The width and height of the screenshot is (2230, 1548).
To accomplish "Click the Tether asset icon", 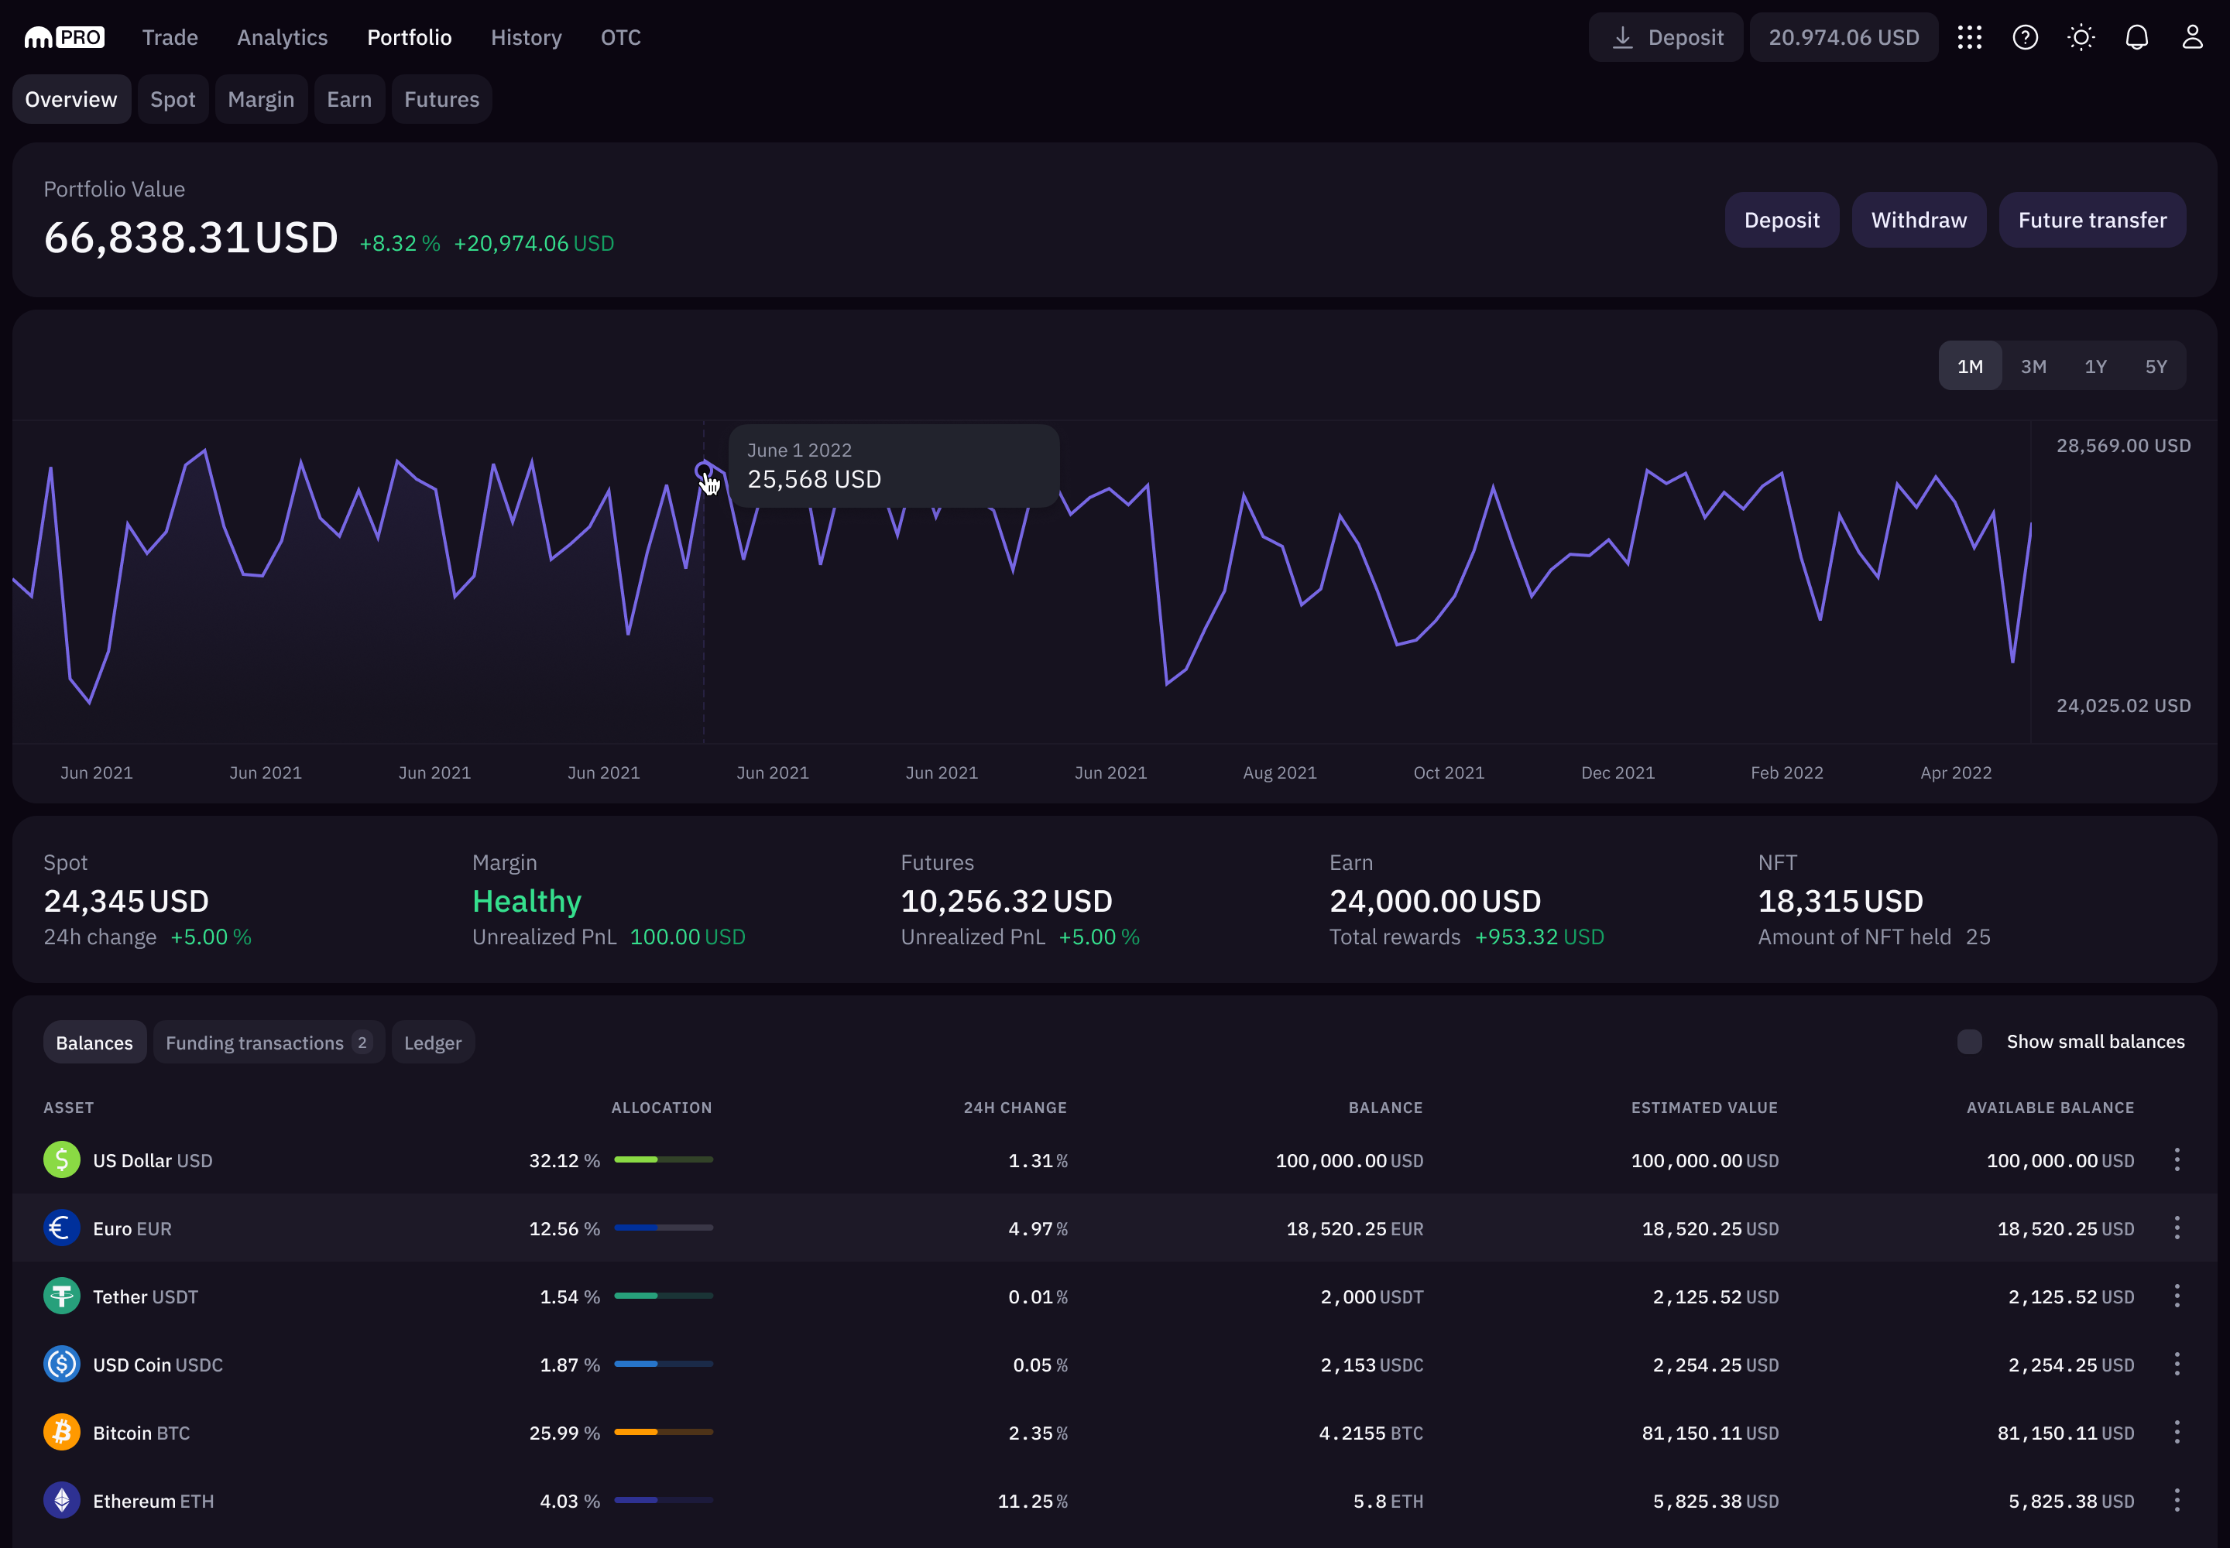I will click(x=62, y=1296).
